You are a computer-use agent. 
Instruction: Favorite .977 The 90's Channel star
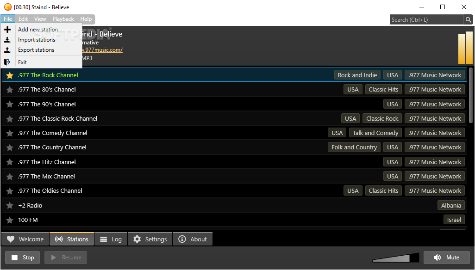[10, 104]
